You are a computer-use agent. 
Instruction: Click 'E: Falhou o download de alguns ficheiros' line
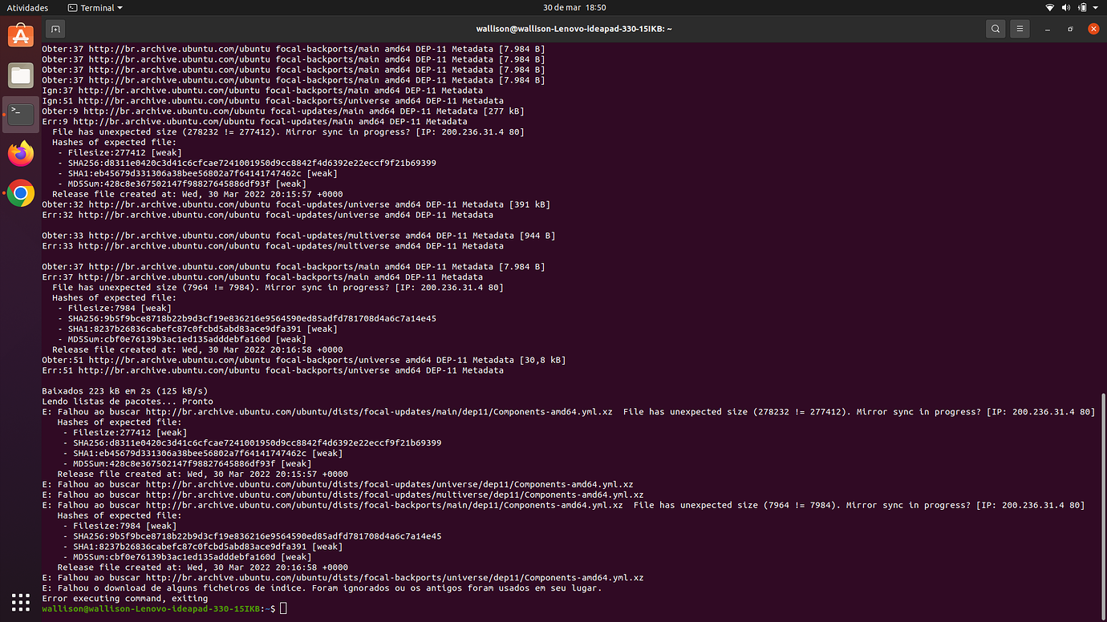click(x=322, y=588)
